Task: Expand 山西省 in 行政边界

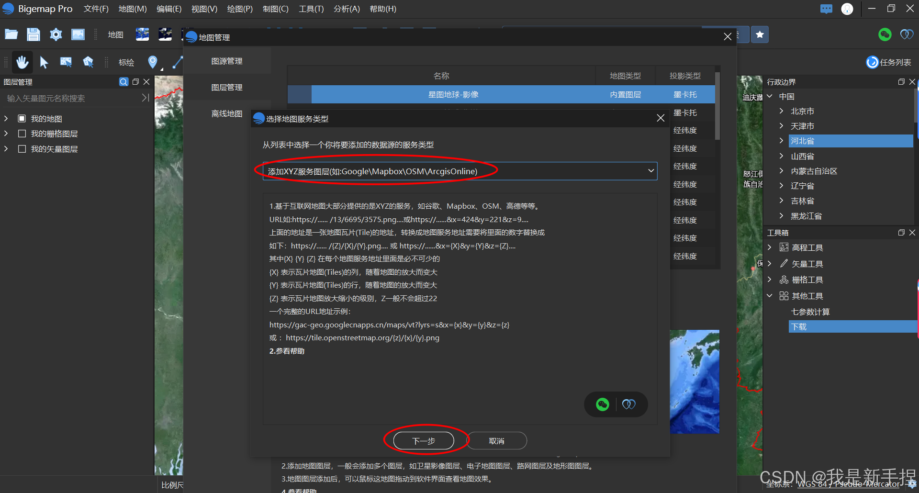Action: click(781, 156)
